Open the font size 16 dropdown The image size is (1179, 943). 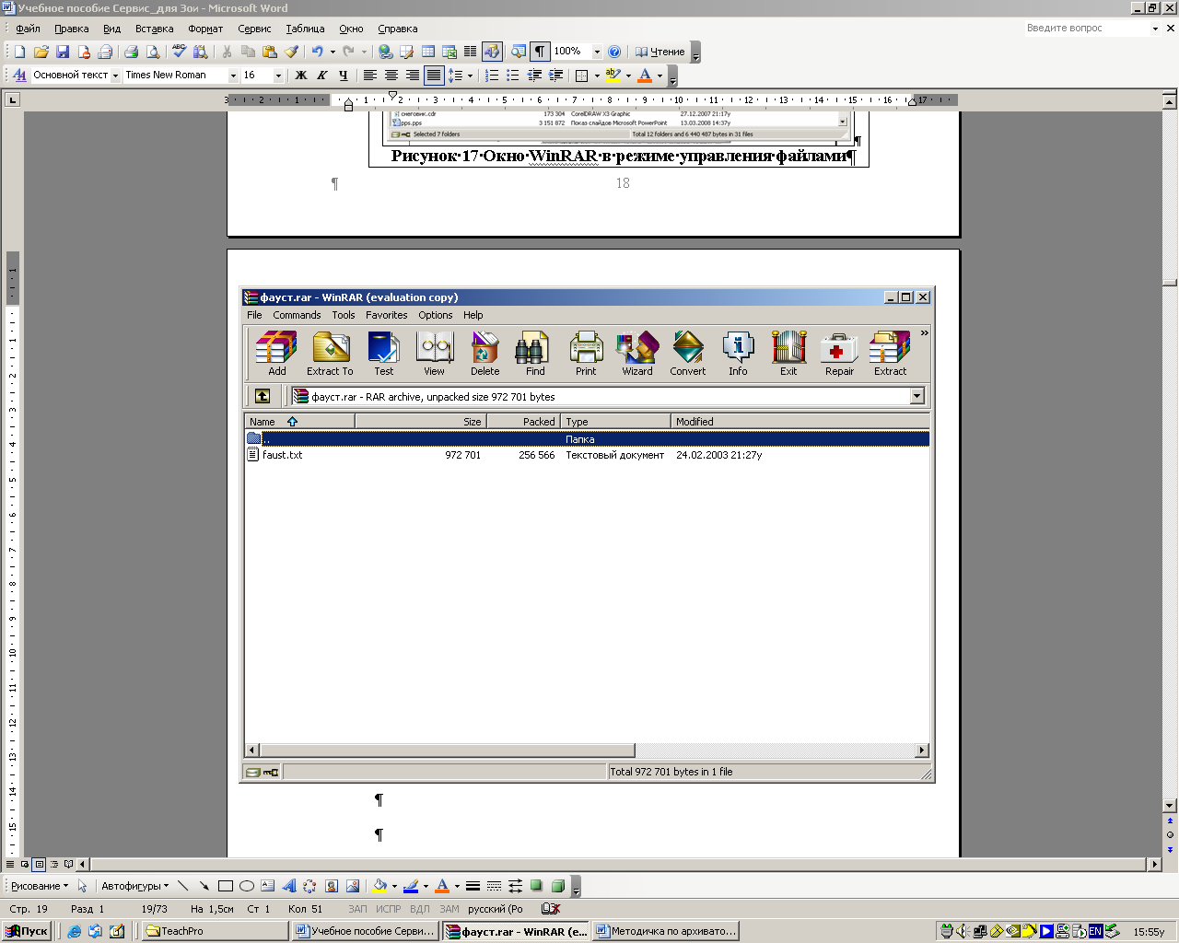[x=278, y=76]
